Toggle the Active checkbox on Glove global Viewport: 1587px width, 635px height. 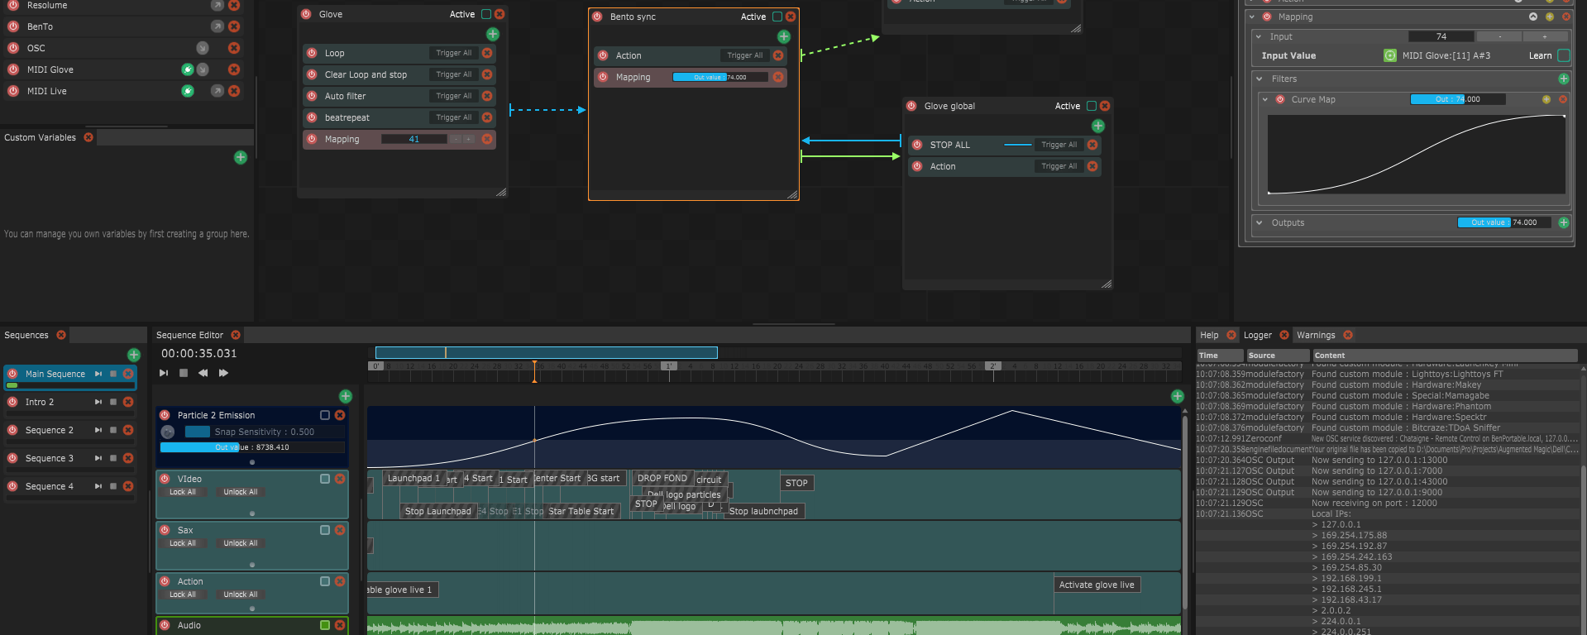pyautogui.click(x=1091, y=106)
